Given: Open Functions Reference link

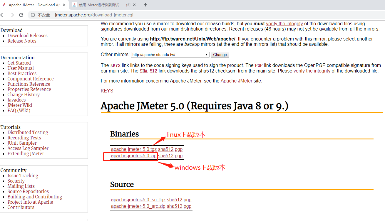Looking at the screenshot, I should 29,84.
